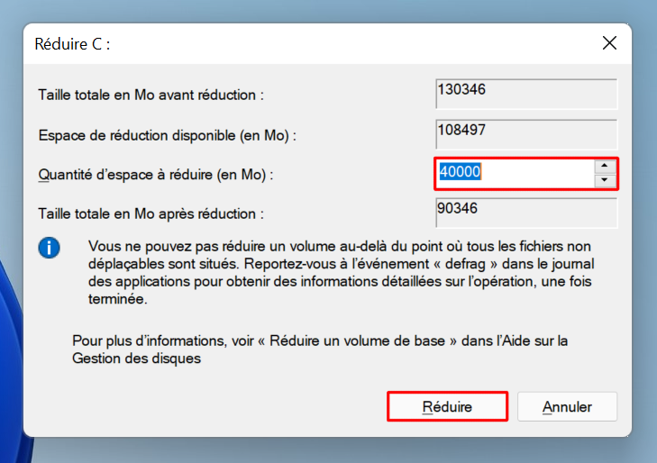
Task: Close the Réduire C : dialog with X
Action: (609, 42)
